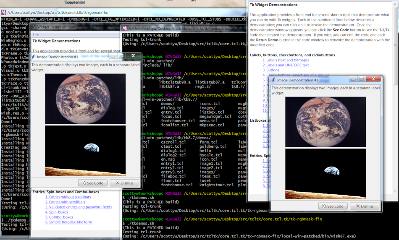Open the 'Simple Rolodex-like form' demo link
Viewport: 399px width, 240px height.
coord(68,222)
